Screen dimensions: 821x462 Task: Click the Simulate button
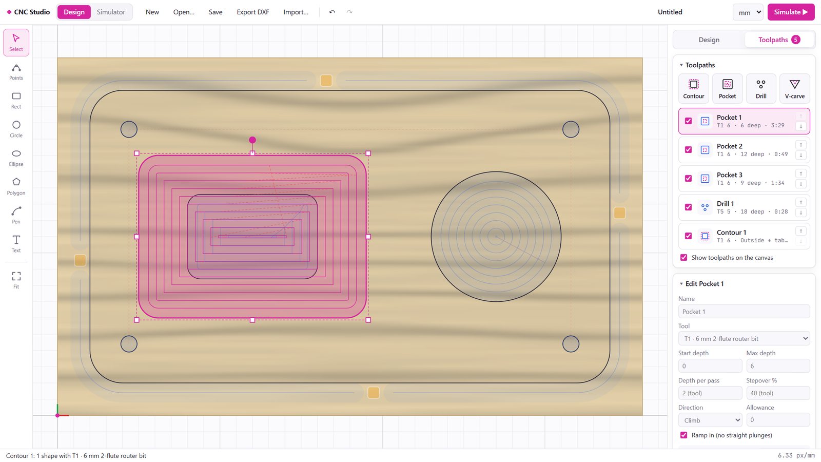791,12
